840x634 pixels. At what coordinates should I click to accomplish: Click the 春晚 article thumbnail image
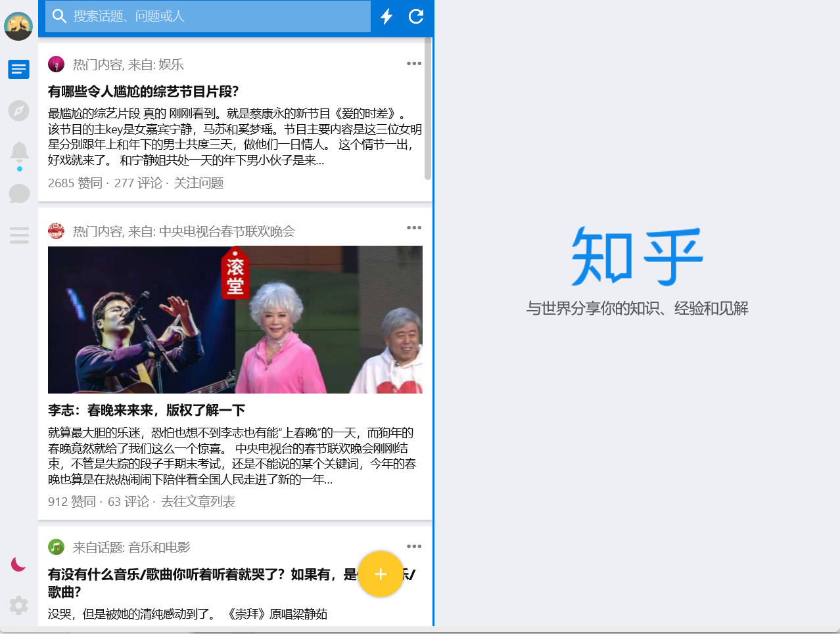pos(235,319)
